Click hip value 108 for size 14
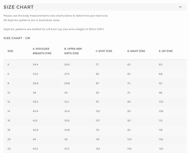This screenshot has width=189, height=153. 161,111
